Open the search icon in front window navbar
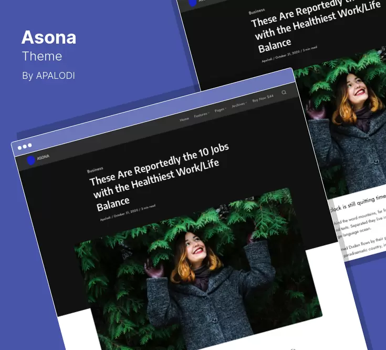 (x=284, y=92)
